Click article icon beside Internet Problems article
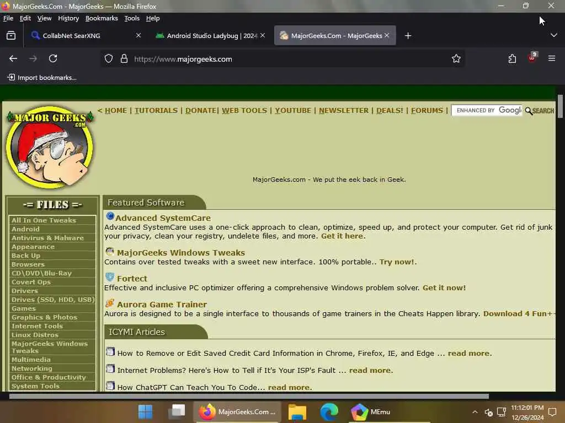This screenshot has height=423, width=565. [110, 368]
